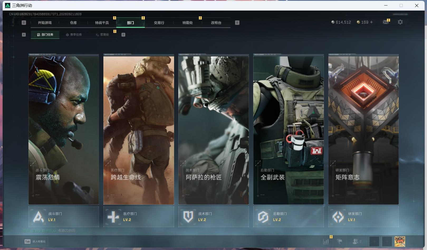Screen dimensions: 427x250
Task: Click the D key next sub-tab icon
Action: [123, 35]
